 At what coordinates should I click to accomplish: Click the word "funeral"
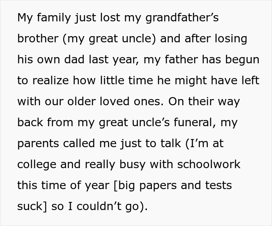click(192, 123)
